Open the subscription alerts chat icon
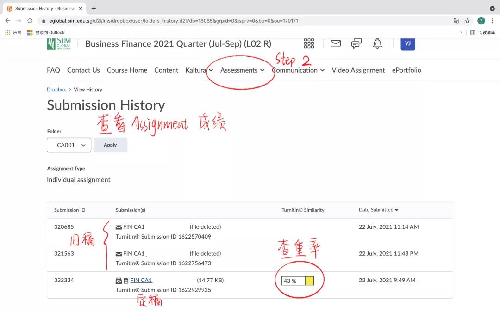500x312 pixels. coord(356,43)
